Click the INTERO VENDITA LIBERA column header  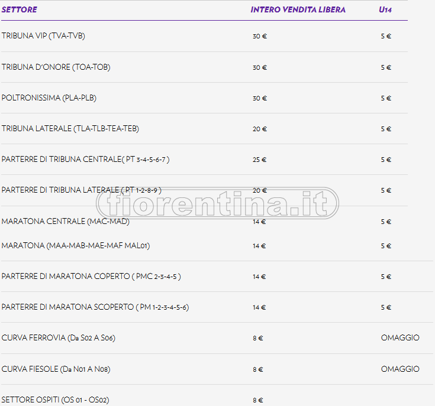298,9
